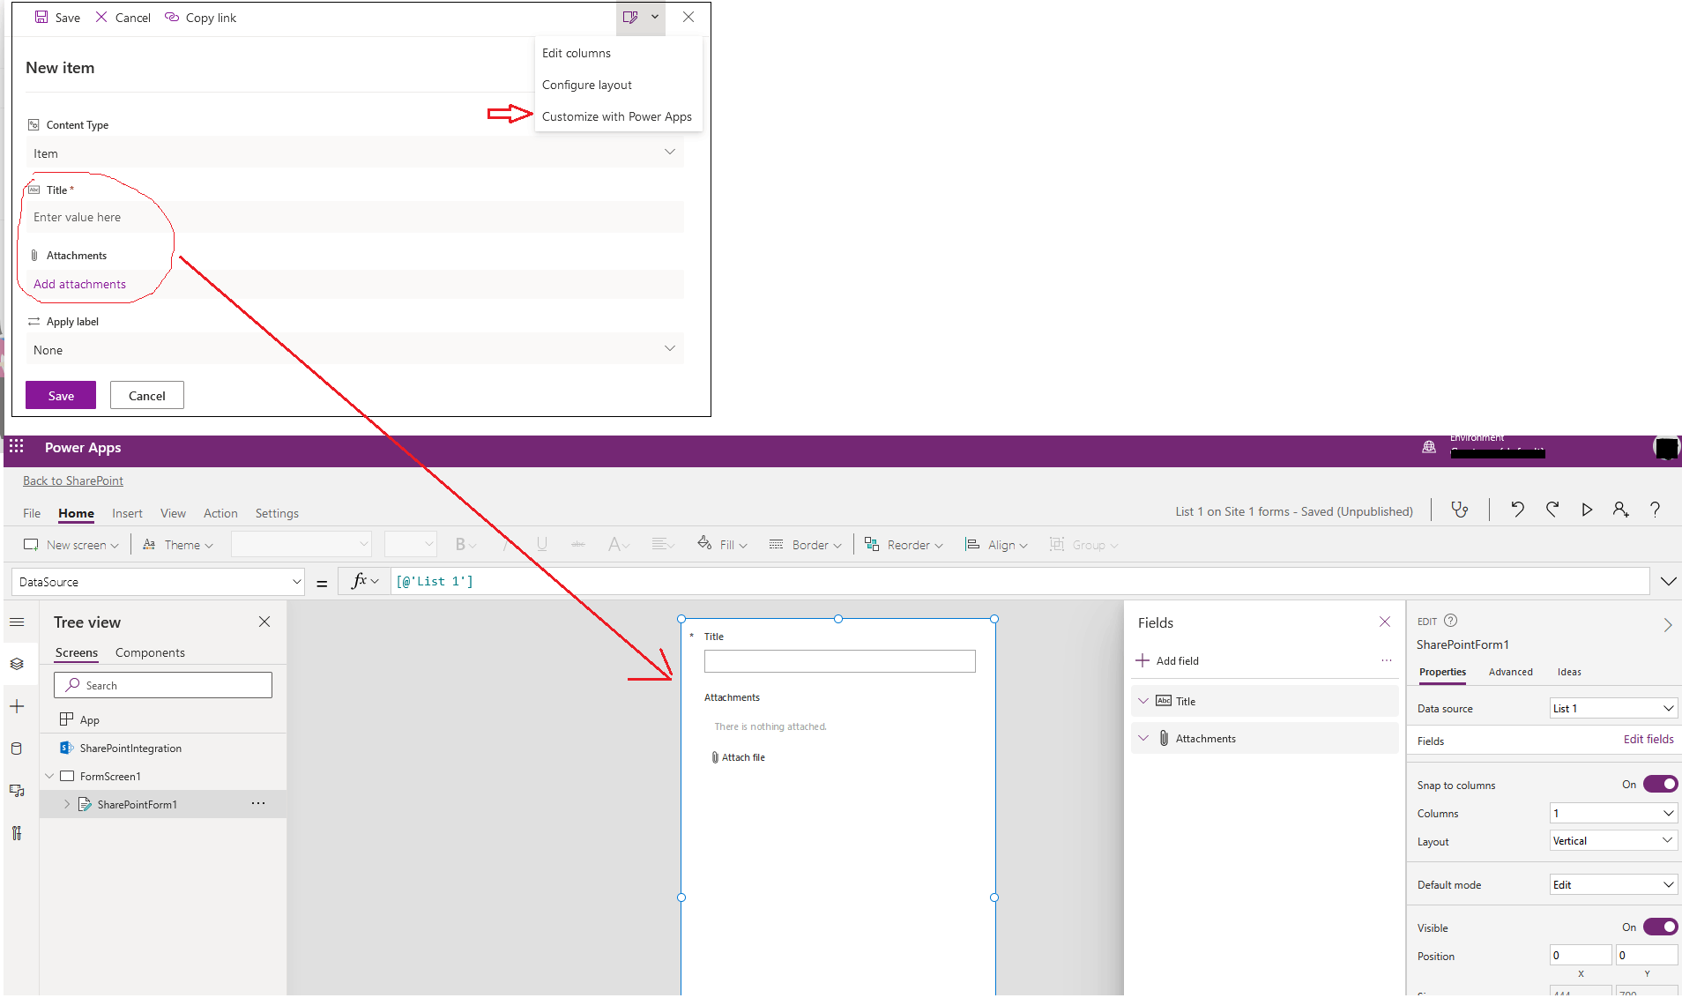The height and width of the screenshot is (998, 1682).
Task: Open the Environment icon in header
Action: [1429, 447]
